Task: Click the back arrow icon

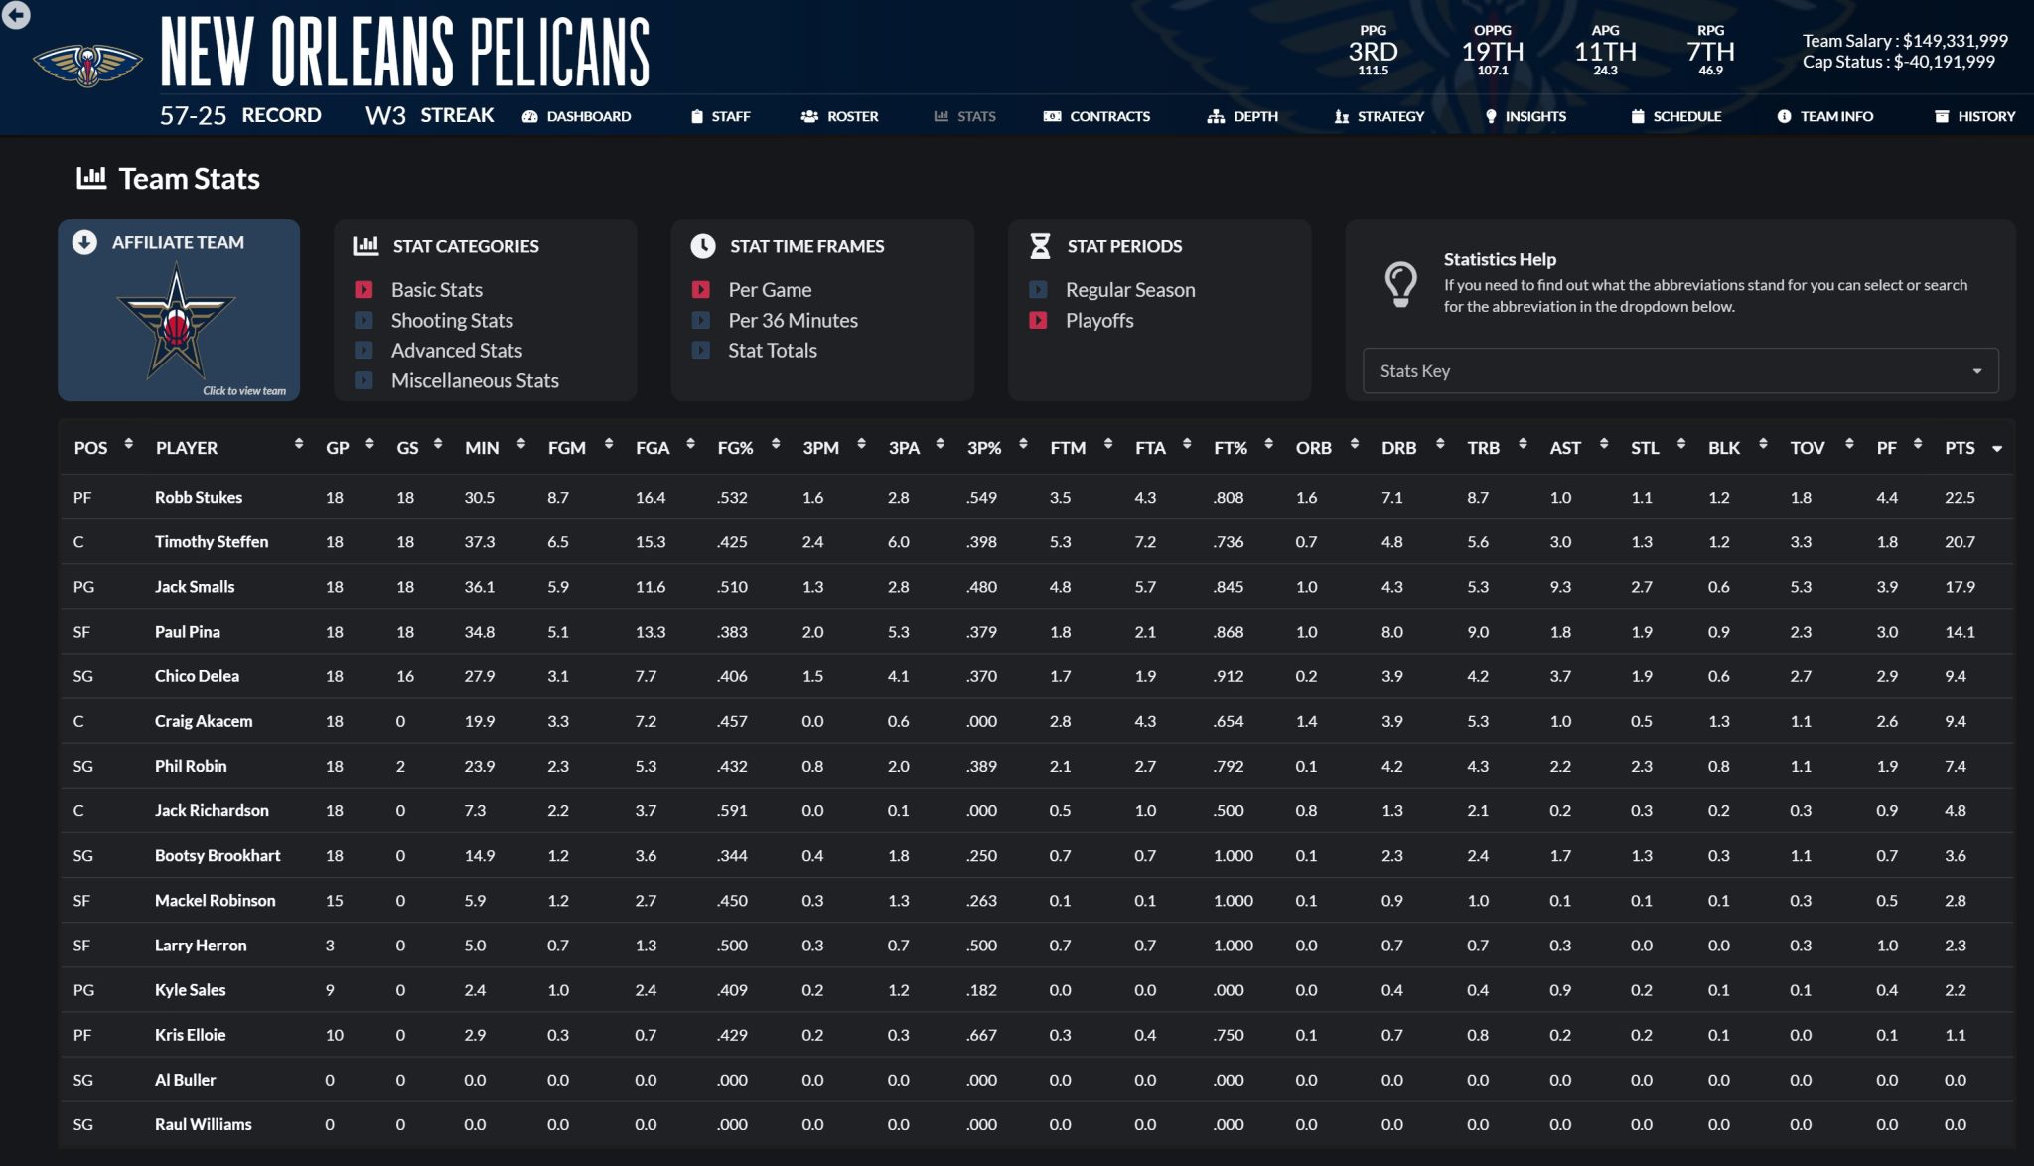Action: point(16,15)
